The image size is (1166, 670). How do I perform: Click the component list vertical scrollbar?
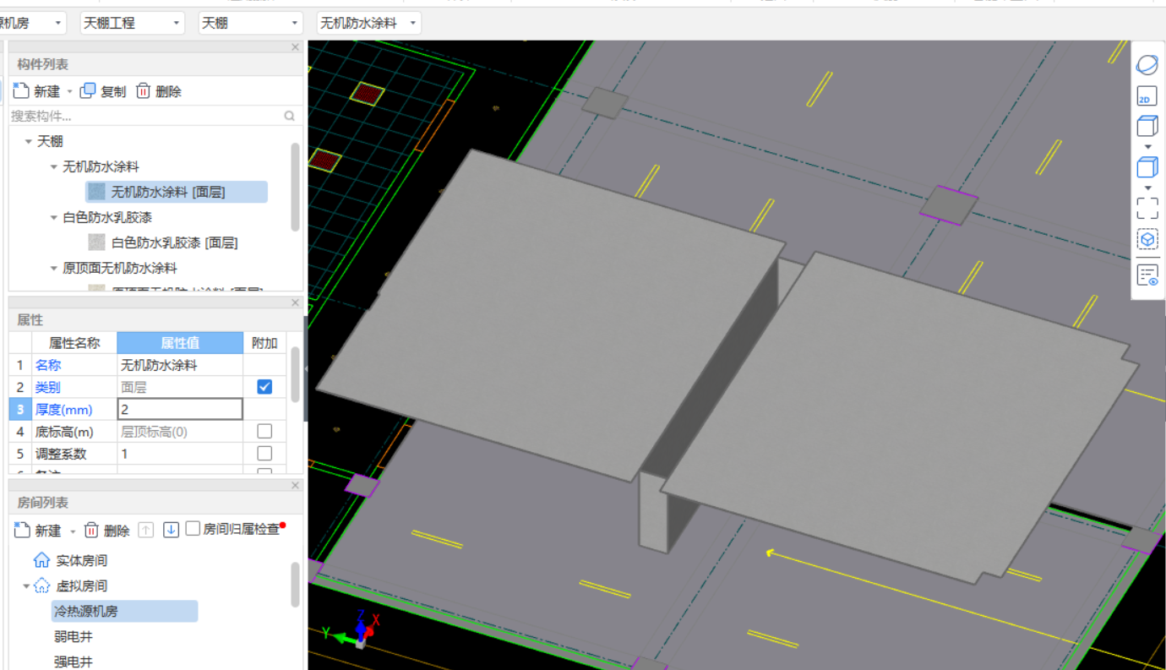coord(295,186)
